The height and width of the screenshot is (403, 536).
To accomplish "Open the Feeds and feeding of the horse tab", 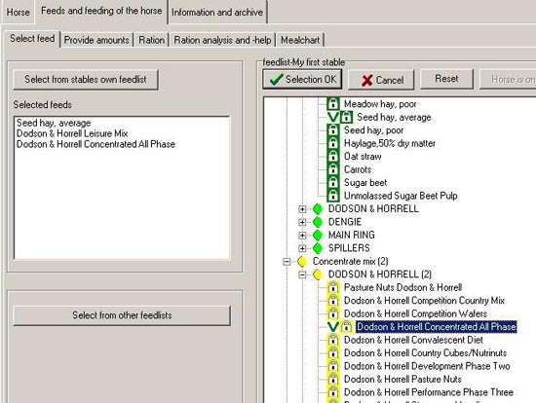I will pyautogui.click(x=101, y=11).
